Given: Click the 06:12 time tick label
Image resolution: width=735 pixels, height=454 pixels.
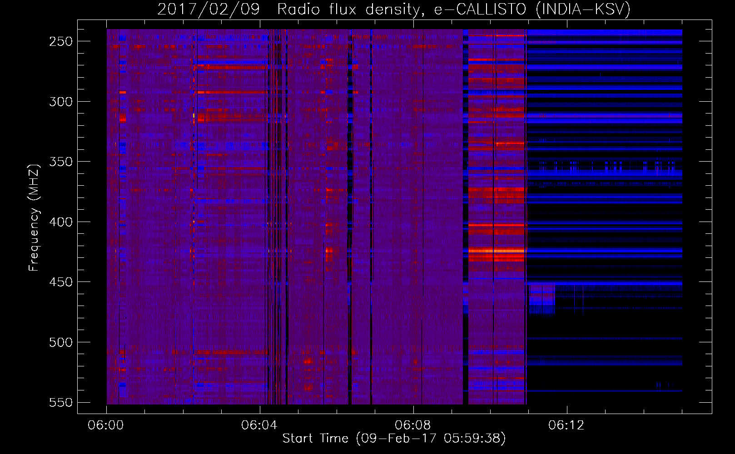Looking at the screenshot, I should 566,425.
